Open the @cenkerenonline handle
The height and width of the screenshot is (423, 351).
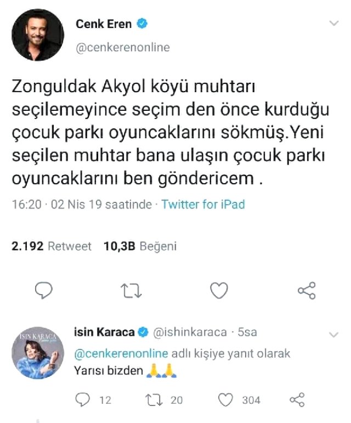click(122, 48)
